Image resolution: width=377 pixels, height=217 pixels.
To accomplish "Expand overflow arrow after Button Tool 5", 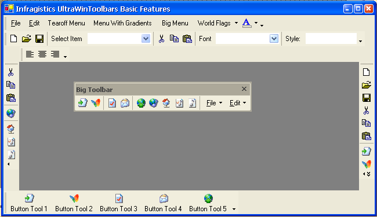I will (234, 209).
